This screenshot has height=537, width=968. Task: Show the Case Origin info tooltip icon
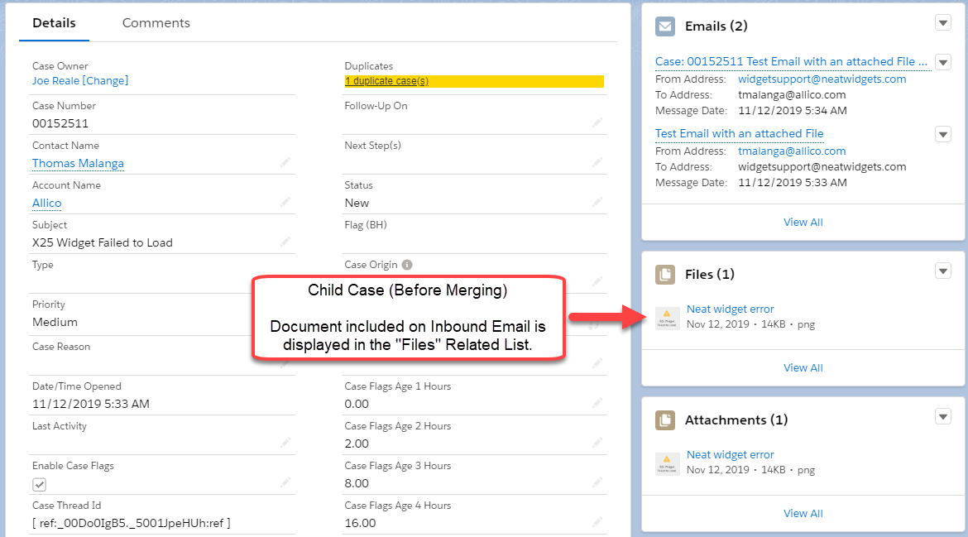[407, 265]
